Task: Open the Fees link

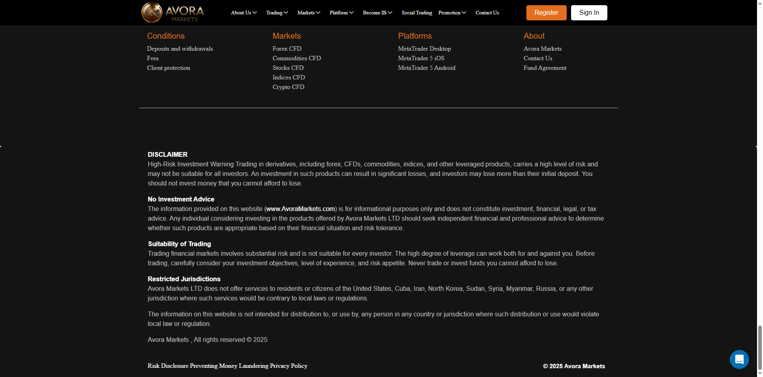Action: pos(153,58)
